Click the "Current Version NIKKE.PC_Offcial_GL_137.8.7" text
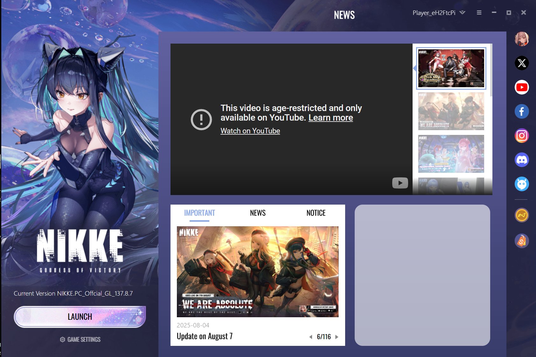The height and width of the screenshot is (357, 536). [x=73, y=293]
